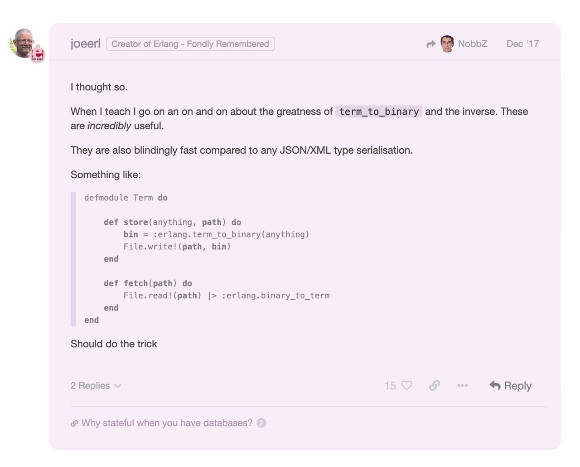The width and height of the screenshot is (580, 467).
Task: Open joeerl's profile avatar picture
Action: coord(24,44)
